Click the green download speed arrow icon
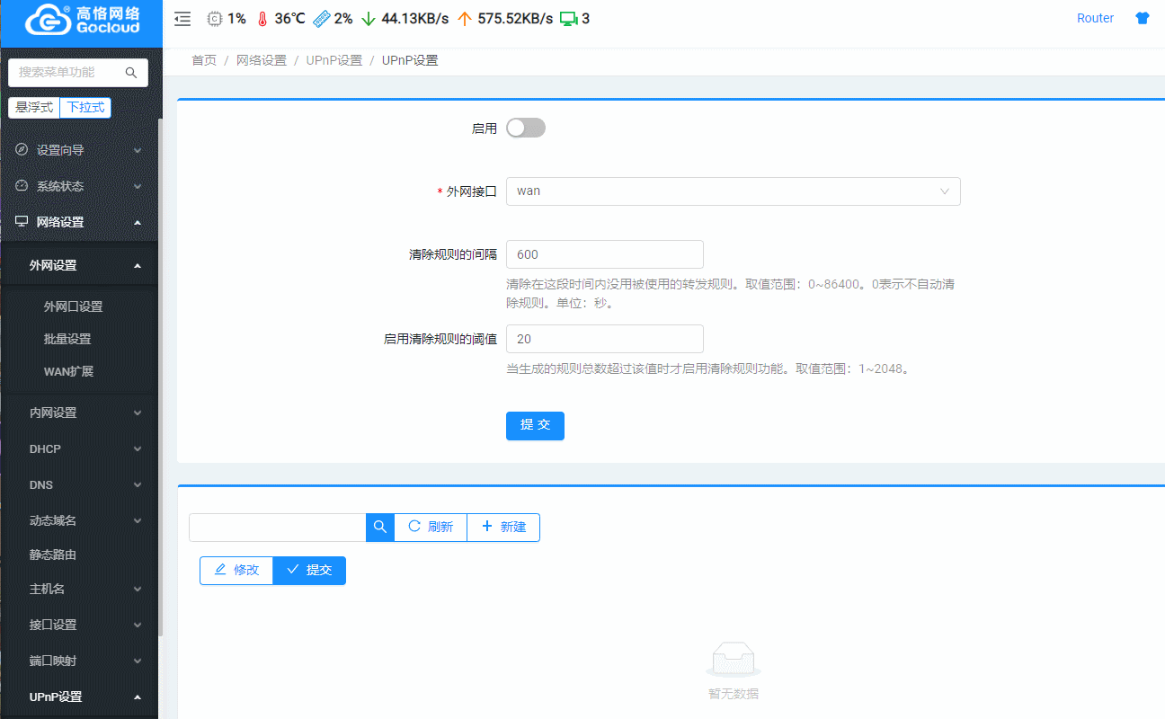1165x719 pixels. pyautogui.click(x=368, y=18)
